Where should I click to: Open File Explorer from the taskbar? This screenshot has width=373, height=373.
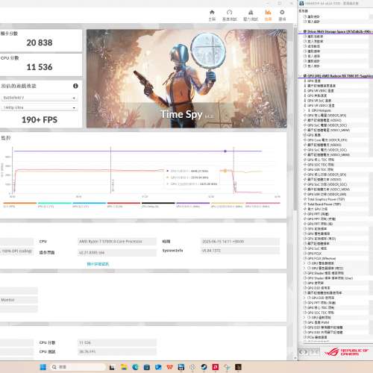[124, 367]
